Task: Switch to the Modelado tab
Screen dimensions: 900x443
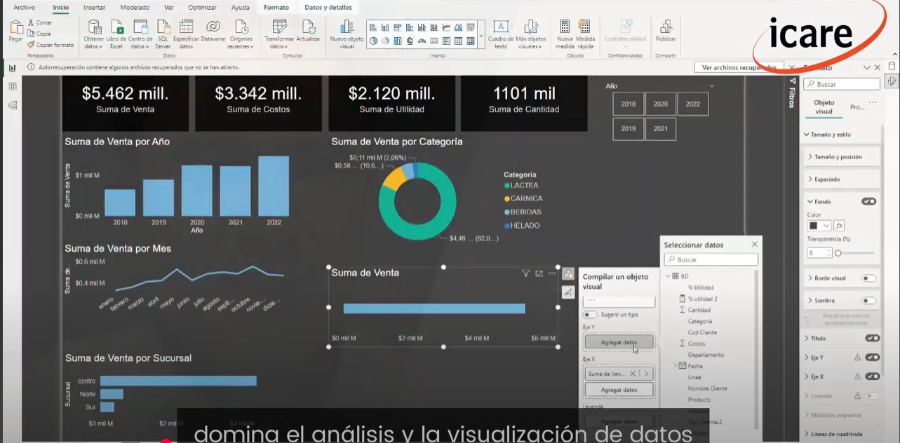Action: [134, 7]
